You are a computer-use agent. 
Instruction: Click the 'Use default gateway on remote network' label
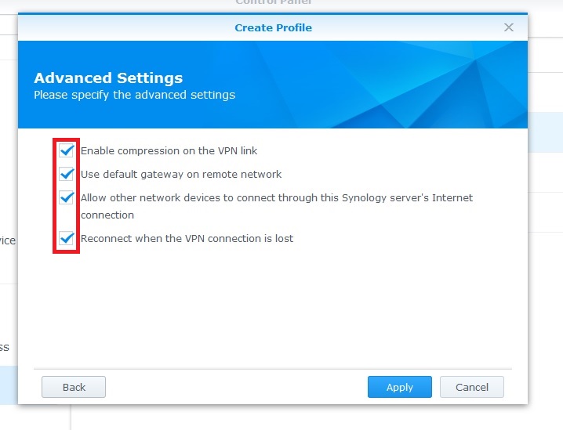(181, 174)
